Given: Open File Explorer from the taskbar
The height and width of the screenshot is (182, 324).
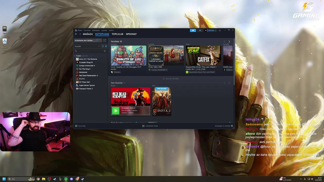Looking at the screenshot, I should 44,179.
